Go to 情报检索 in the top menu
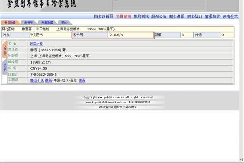 coord(212,16)
